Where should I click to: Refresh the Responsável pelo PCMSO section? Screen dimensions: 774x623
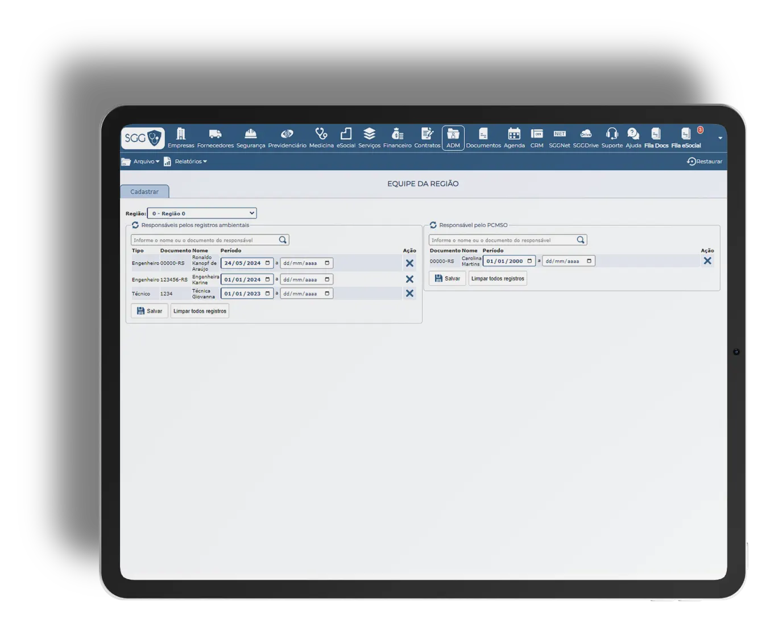coord(433,225)
